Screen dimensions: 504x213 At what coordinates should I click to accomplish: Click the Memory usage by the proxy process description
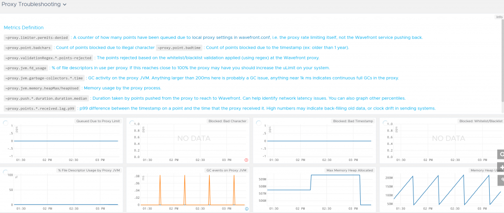tap(123, 88)
